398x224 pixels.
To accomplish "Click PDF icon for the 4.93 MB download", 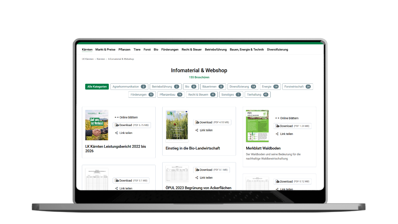I will [x=197, y=123].
